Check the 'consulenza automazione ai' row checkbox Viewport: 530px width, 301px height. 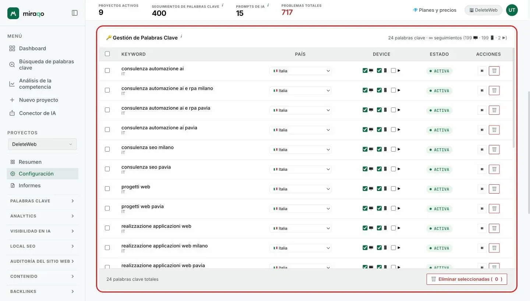click(x=107, y=70)
